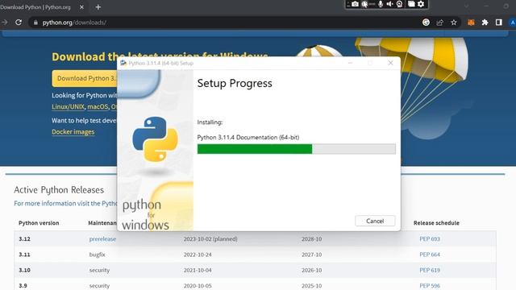Click the Release schedule column header
516x290 pixels.
pos(436,223)
